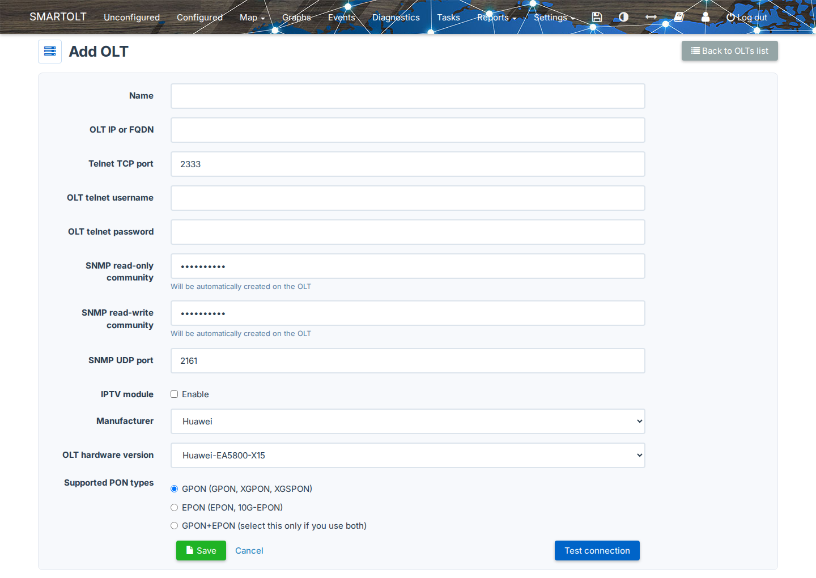The image size is (816, 578).
Task: Select GPON PON type radio
Action: click(x=175, y=489)
